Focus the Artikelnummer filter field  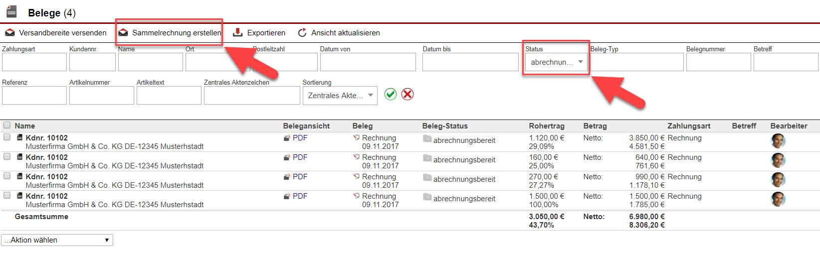(102, 96)
